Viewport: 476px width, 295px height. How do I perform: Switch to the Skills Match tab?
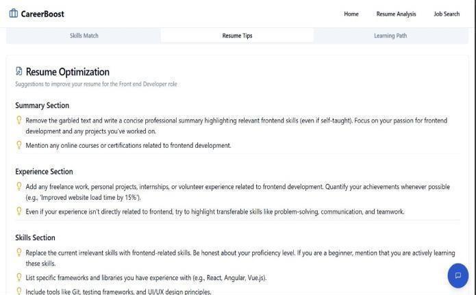tap(84, 36)
